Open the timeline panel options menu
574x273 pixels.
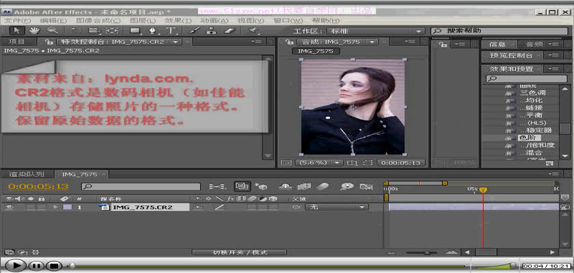(x=555, y=174)
